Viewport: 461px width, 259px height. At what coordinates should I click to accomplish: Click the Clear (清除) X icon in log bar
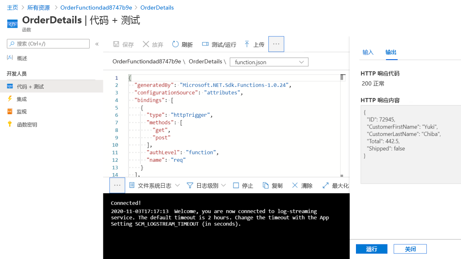[x=295, y=185]
